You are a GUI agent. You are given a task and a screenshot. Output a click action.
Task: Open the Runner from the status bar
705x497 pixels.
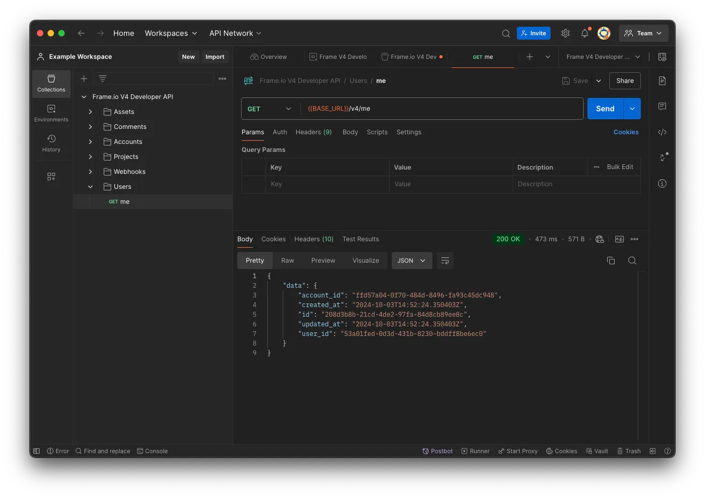(476, 451)
